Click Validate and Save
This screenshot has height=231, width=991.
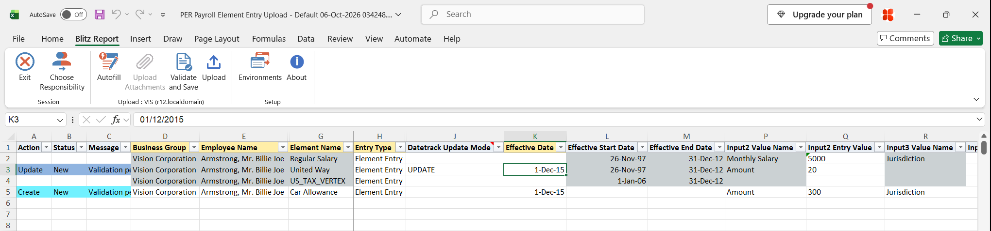coord(184,72)
